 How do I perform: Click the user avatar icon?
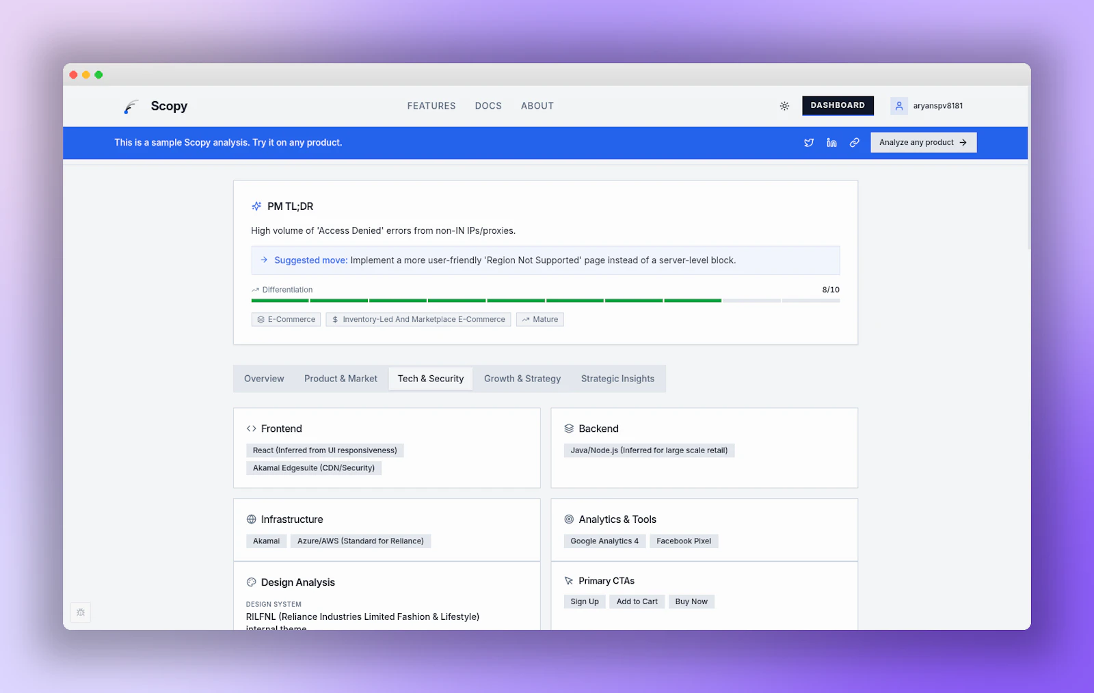[x=899, y=106]
